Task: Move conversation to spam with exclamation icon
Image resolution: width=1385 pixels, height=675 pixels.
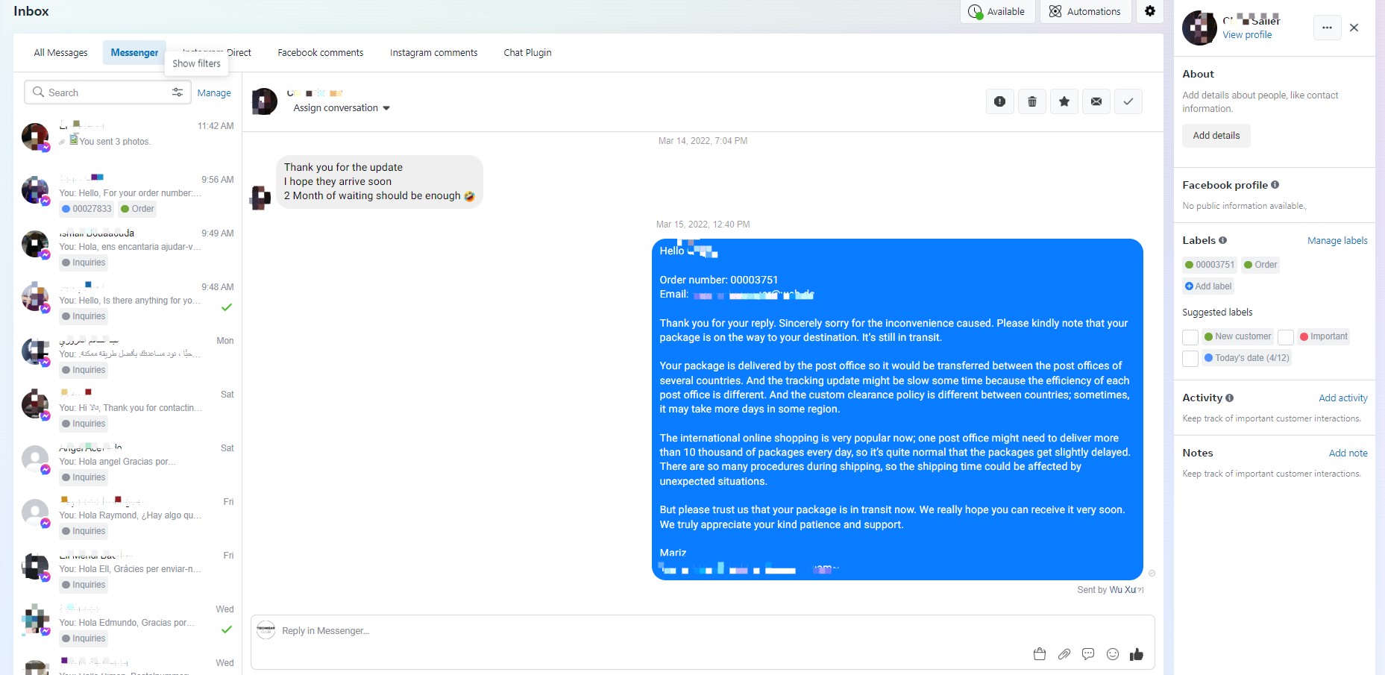Action: click(x=999, y=101)
